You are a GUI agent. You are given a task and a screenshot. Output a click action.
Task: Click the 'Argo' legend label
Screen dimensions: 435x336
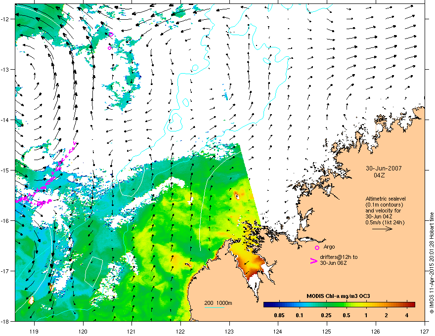coord(329,247)
